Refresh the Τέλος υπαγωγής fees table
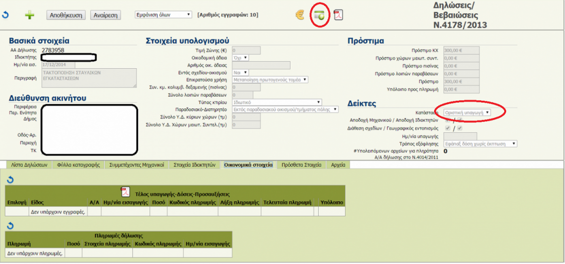 (10, 179)
